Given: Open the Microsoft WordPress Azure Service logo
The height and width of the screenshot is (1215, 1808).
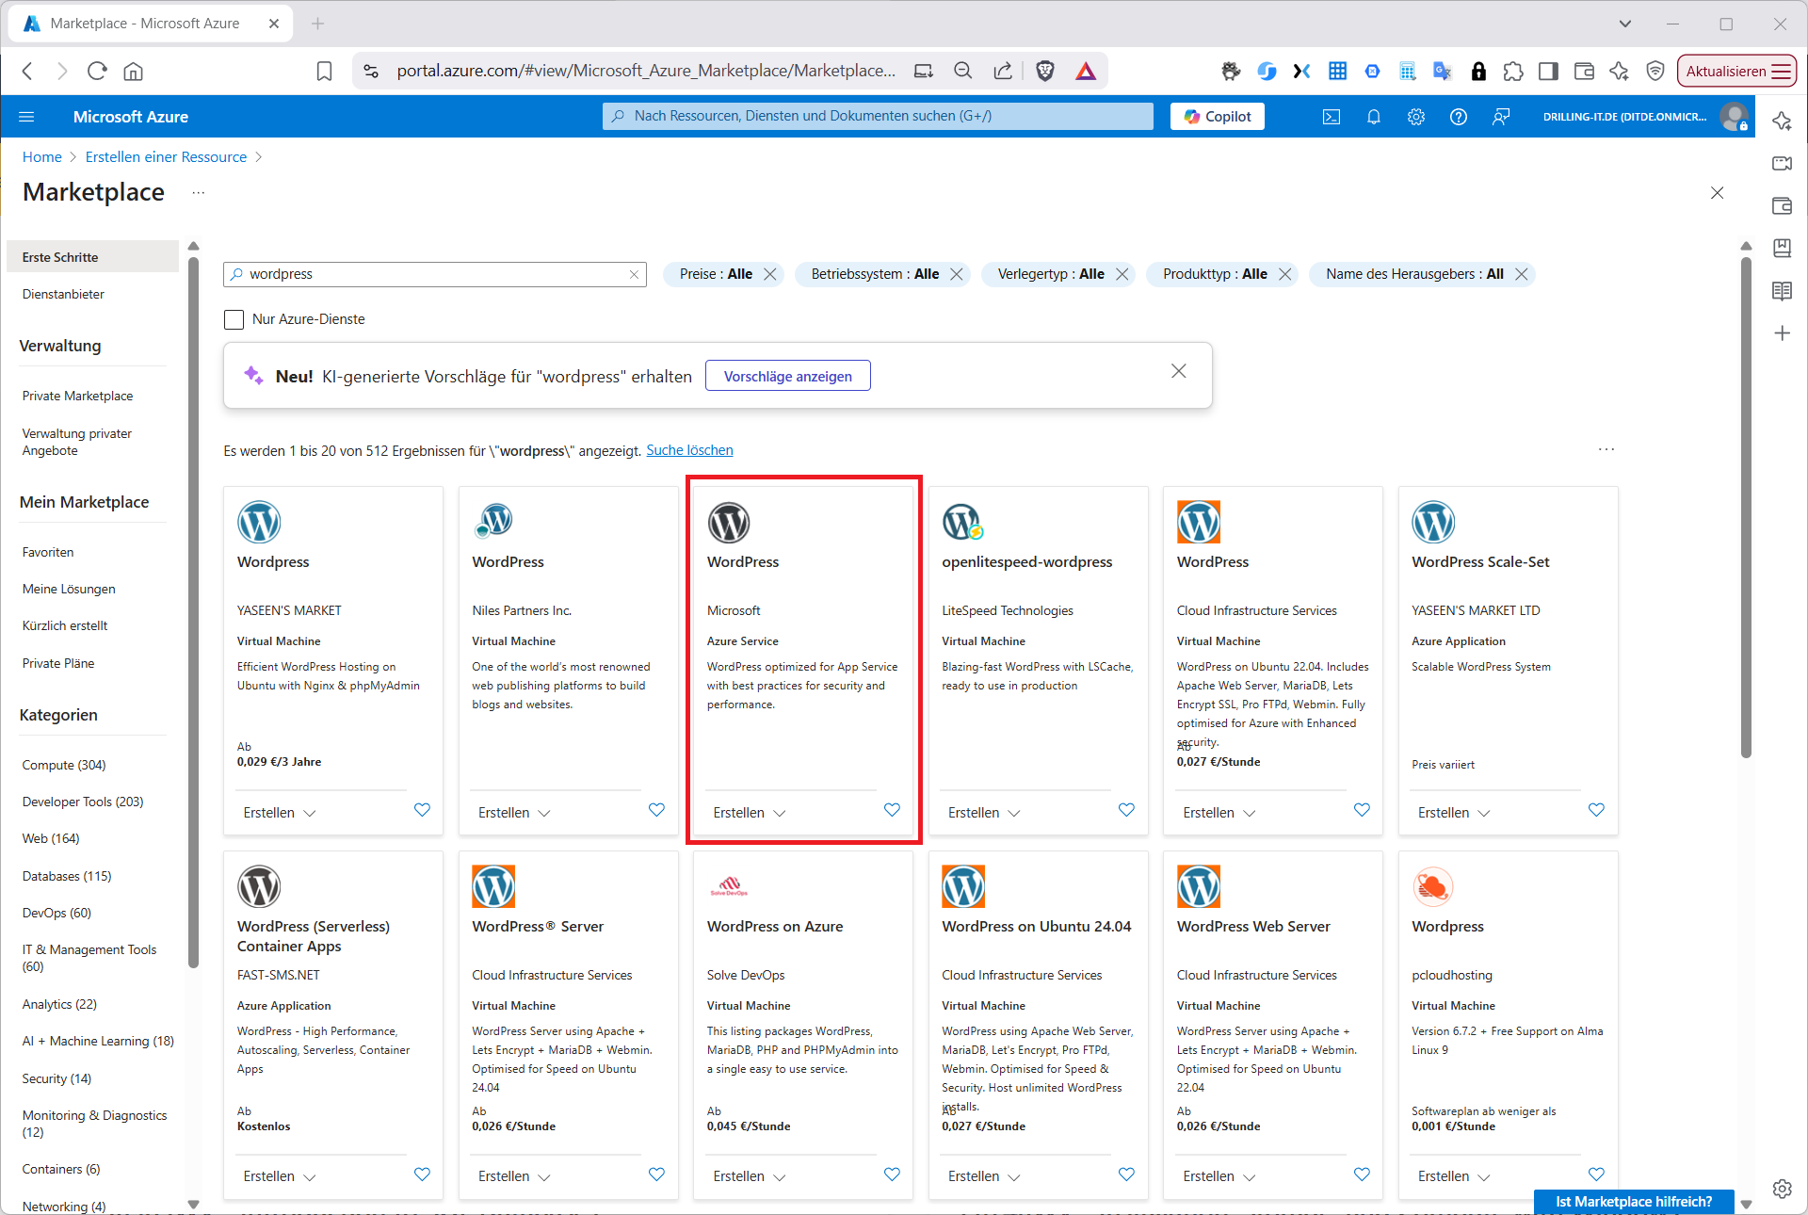Looking at the screenshot, I should 729,522.
